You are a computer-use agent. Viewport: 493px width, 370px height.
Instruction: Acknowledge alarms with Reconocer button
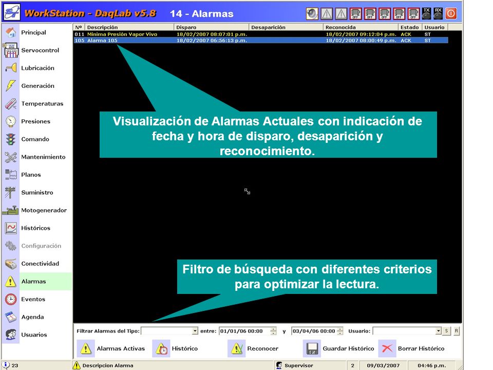[x=253, y=348]
